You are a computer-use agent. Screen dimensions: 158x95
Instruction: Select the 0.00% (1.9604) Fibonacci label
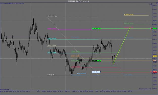[51, 75]
